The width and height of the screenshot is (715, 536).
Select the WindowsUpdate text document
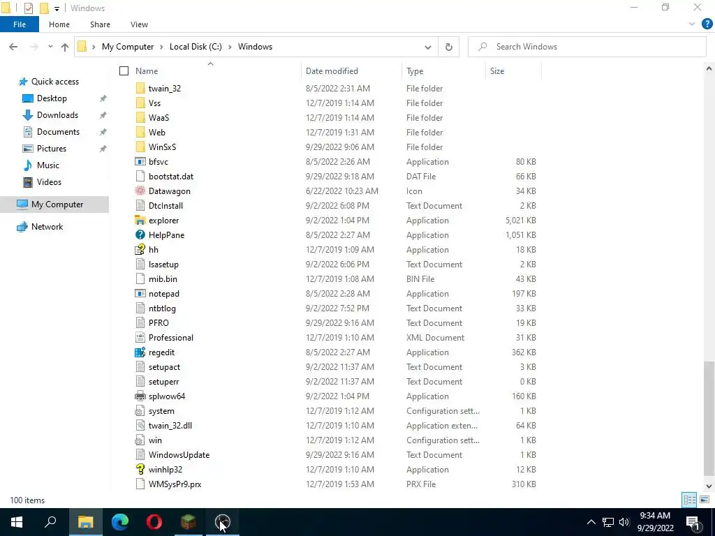click(179, 455)
